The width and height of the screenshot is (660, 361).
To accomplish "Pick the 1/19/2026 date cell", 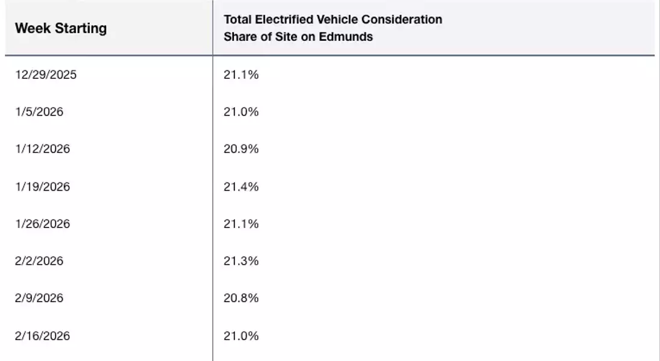I will pos(42,187).
